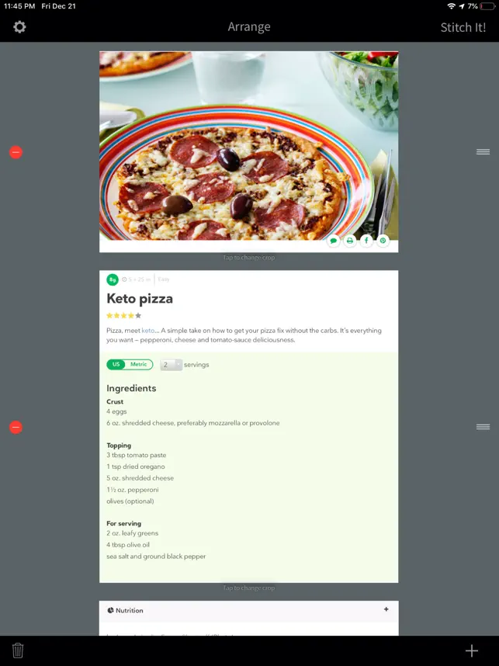Open the servings number dropdown
The width and height of the screenshot is (499, 666).
172,365
